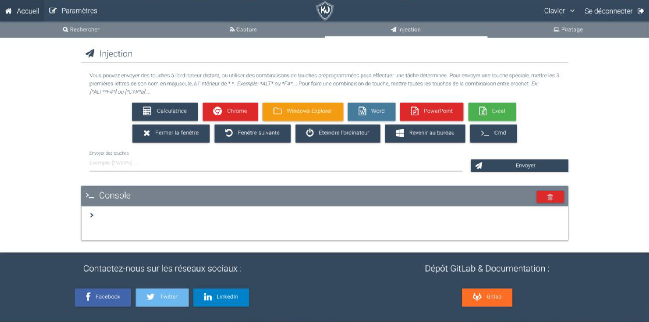This screenshot has width=649, height=322.
Task: Launch Word with the blue button
Action: [371, 111]
